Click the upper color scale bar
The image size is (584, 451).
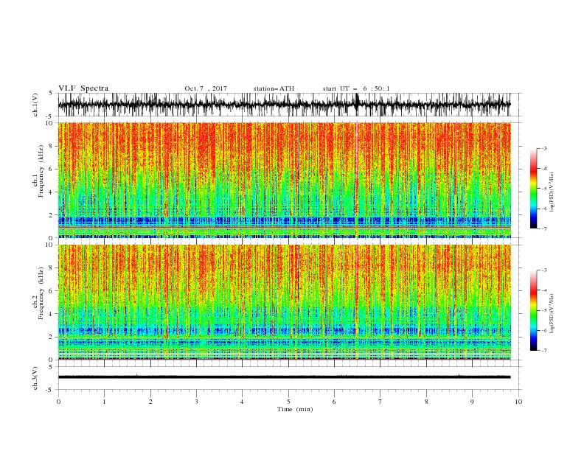533,189
